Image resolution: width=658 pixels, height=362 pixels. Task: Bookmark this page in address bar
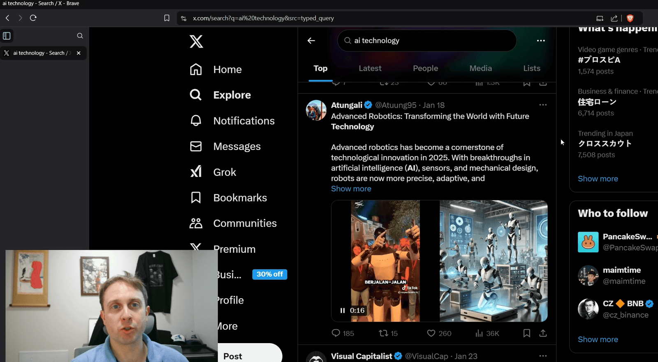coord(167,18)
